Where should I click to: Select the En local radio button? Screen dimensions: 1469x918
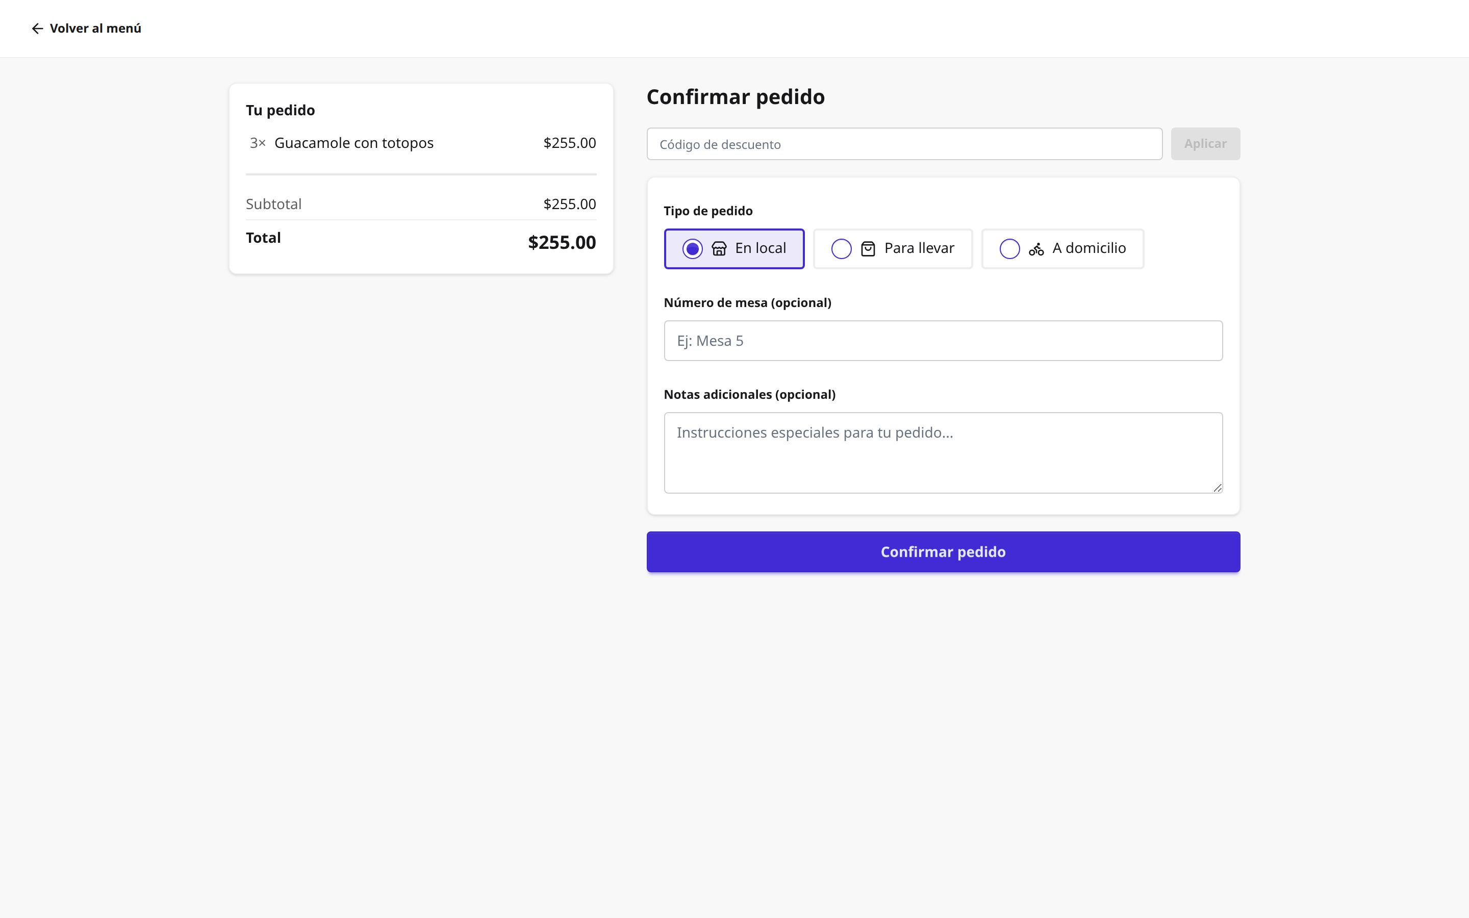(692, 249)
